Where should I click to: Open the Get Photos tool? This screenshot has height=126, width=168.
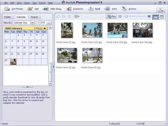[14, 9]
